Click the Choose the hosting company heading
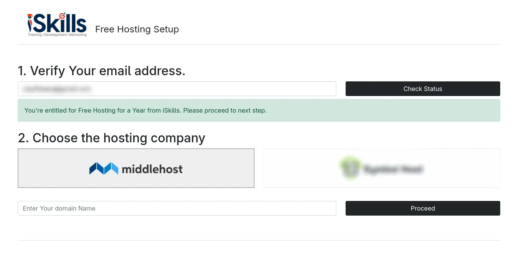This screenshot has height=253, width=530. pyautogui.click(x=111, y=138)
